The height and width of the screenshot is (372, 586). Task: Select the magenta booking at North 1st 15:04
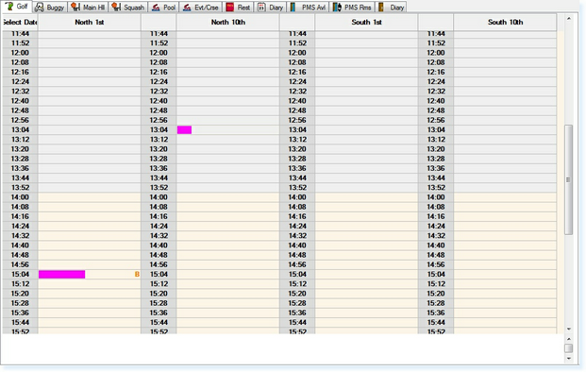[61, 275]
